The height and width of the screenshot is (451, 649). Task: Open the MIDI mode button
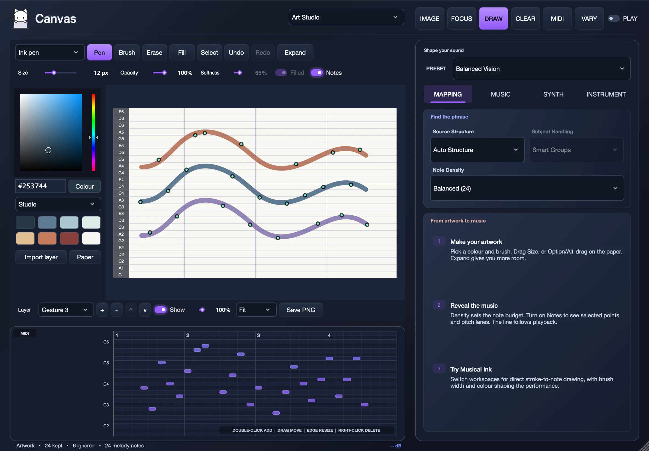click(x=557, y=19)
